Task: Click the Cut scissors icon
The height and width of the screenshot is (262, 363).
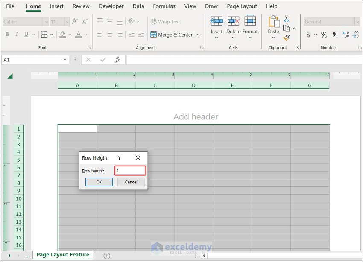Action: click(287, 19)
